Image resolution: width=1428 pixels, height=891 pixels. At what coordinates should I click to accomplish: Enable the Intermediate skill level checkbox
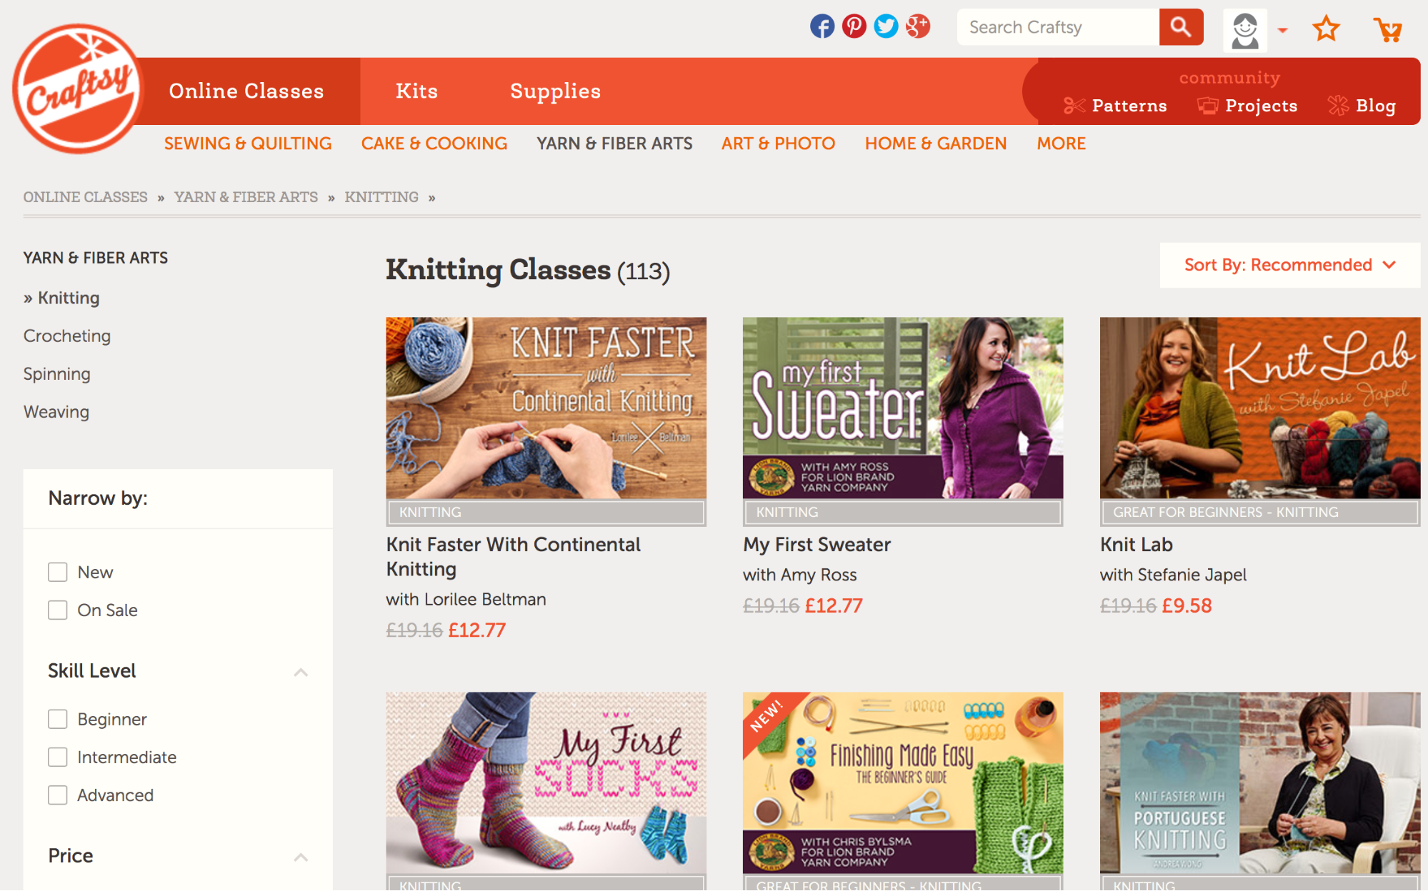click(x=58, y=757)
